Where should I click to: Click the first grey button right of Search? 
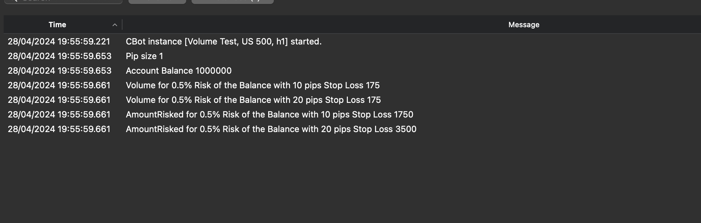[157, 1]
